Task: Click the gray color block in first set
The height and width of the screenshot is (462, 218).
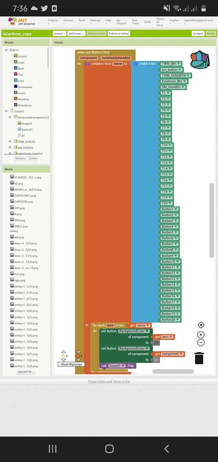Action: pos(157,343)
